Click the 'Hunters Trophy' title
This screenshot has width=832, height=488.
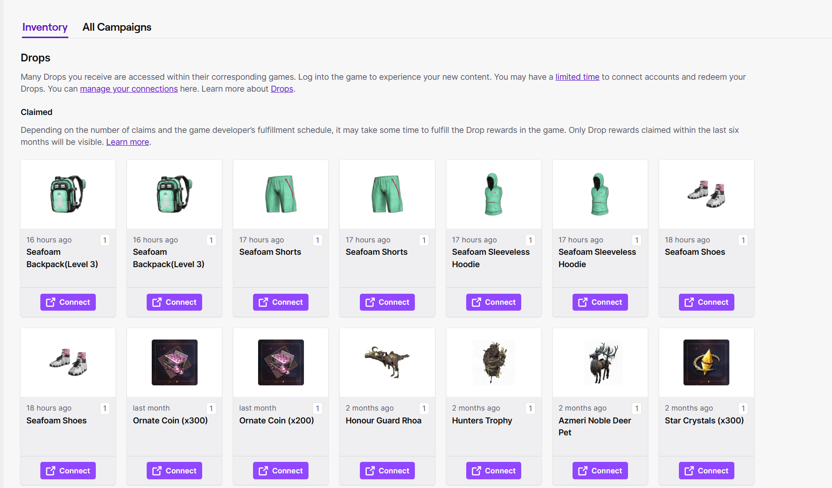point(482,421)
